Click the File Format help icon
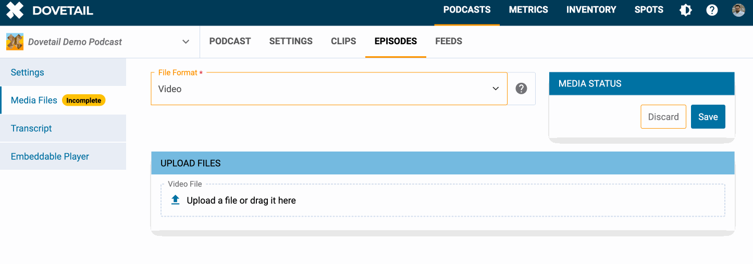Screen dimensions: 753x264 point(521,89)
